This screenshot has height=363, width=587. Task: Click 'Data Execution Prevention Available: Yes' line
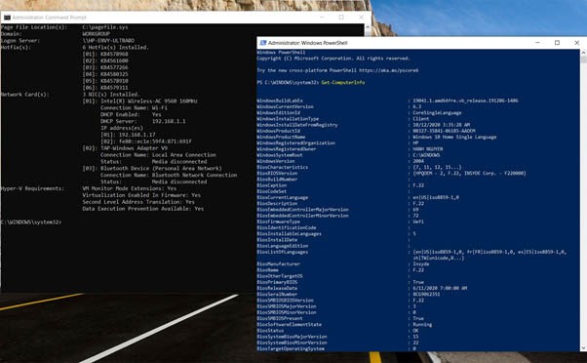(x=143, y=209)
